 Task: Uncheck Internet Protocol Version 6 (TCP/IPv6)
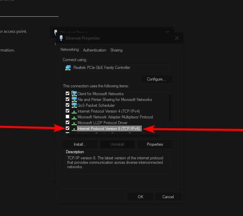click(x=67, y=128)
